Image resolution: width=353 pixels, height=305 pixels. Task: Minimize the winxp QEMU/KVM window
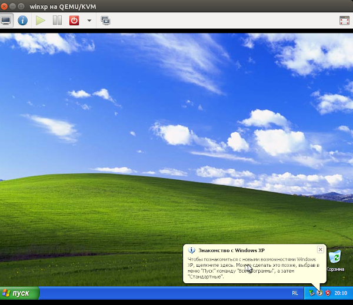point(12,6)
